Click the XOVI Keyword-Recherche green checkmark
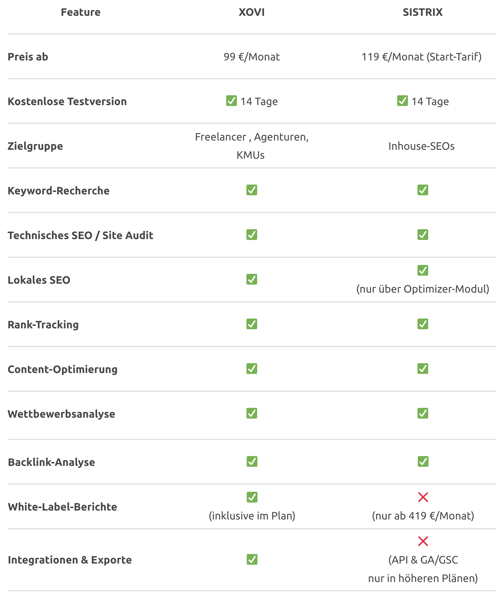 pos(251,190)
